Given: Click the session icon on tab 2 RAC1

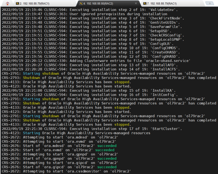Looking at the screenshot, I should point(18,3).
